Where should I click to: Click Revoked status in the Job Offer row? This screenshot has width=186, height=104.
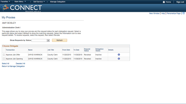coord(87,55)
